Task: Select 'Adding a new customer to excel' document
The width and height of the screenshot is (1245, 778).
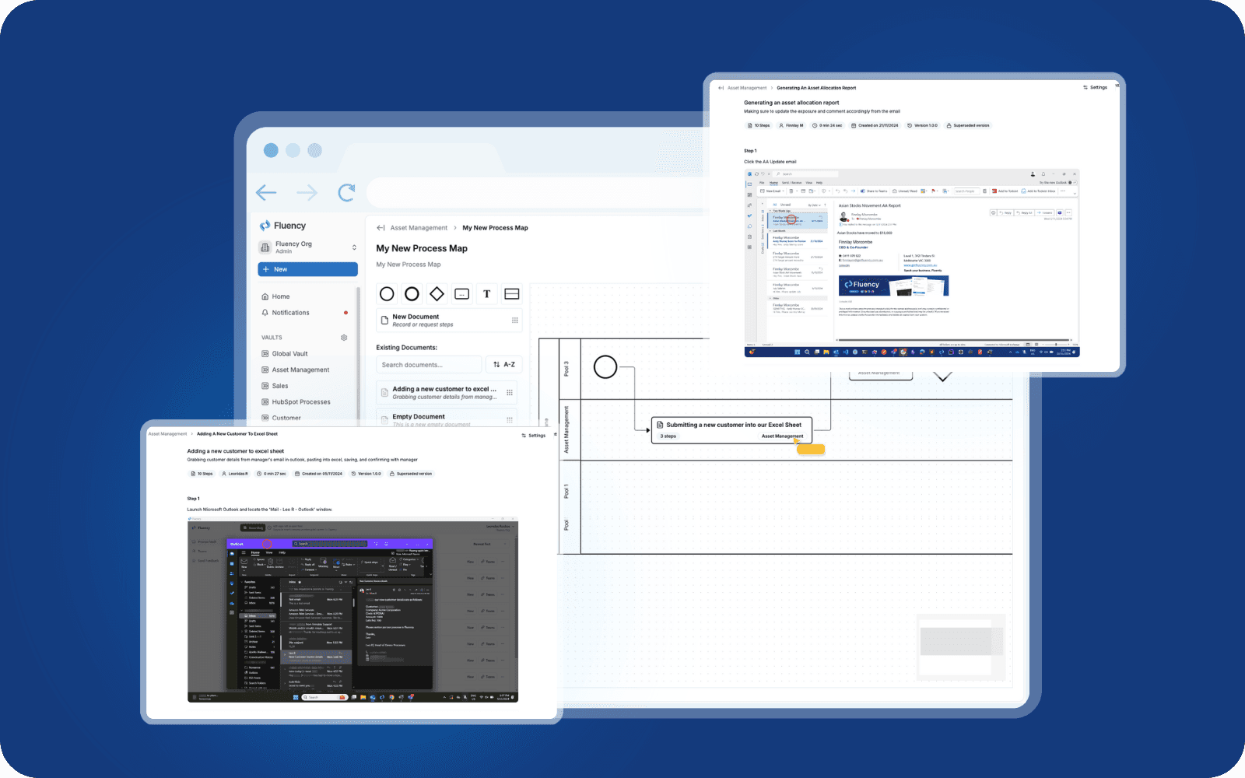Action: point(447,393)
